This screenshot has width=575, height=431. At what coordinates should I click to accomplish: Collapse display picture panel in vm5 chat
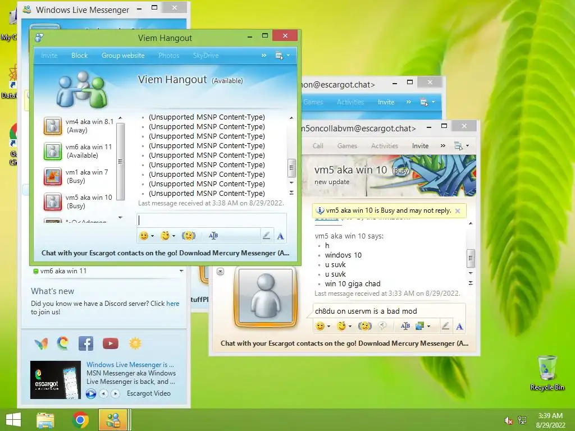tap(220, 272)
